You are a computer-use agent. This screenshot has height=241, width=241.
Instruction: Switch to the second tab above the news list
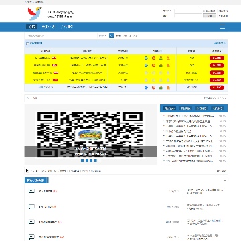pos(185,108)
